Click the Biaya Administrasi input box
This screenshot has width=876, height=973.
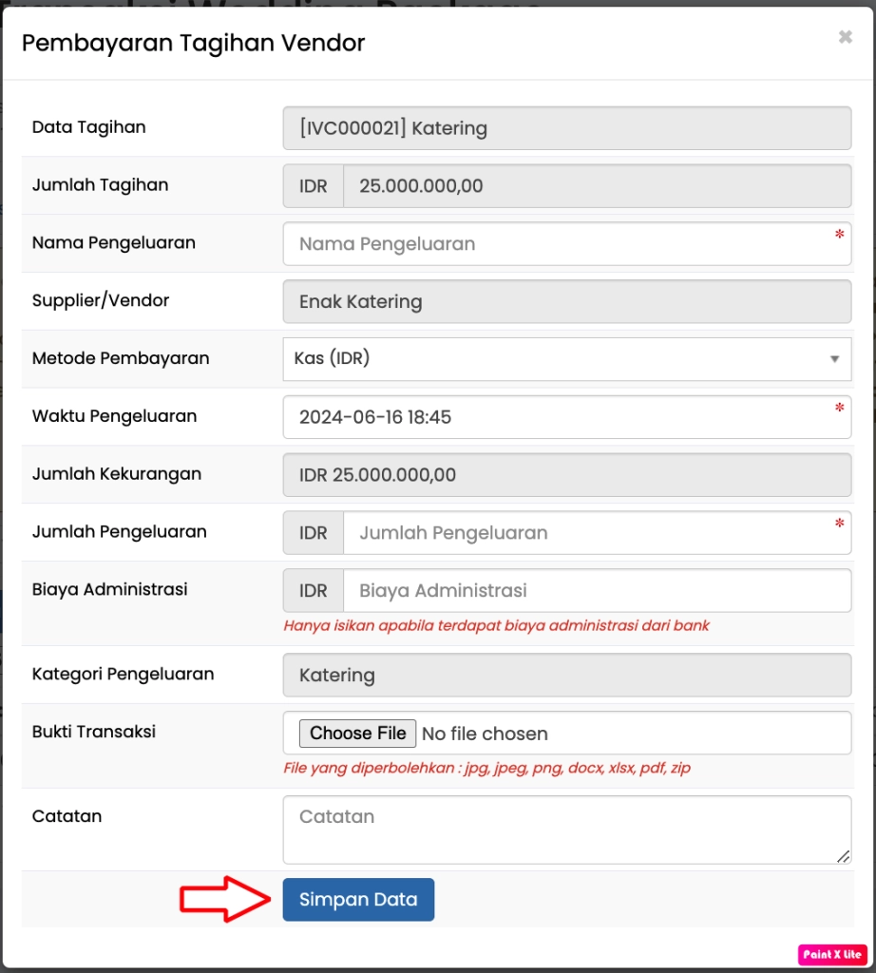pyautogui.click(x=599, y=590)
